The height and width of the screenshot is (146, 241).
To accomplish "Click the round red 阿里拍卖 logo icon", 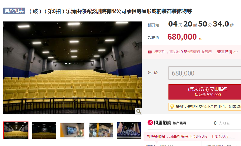I will (150, 123).
